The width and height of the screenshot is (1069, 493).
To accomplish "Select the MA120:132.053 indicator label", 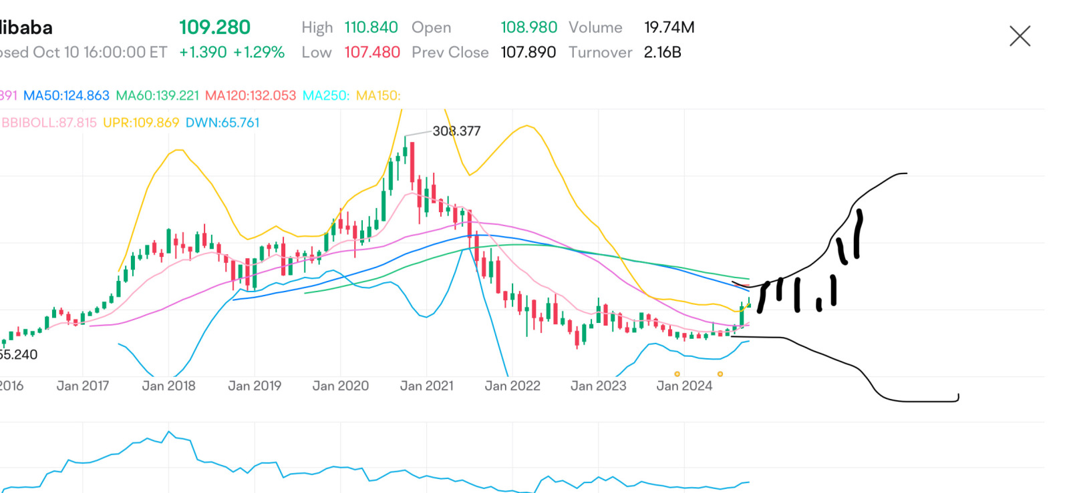I will [251, 95].
